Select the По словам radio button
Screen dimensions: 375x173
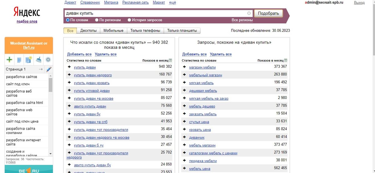click(x=68, y=20)
